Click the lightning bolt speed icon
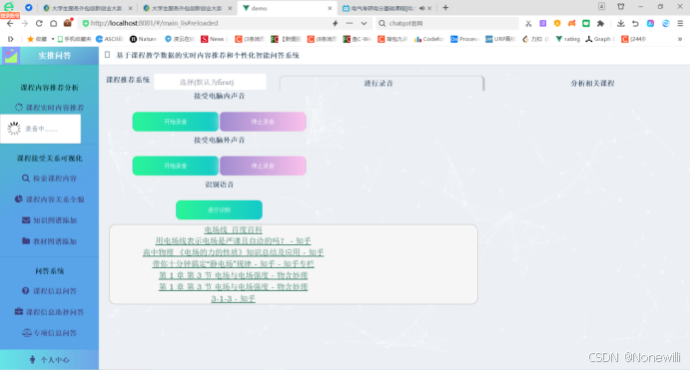 [335, 23]
